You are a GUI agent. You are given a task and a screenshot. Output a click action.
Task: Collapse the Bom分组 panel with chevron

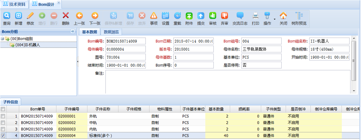(x=73, y=32)
